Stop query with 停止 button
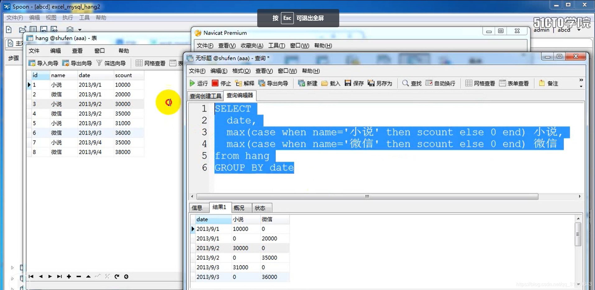595x290 pixels. point(221,83)
